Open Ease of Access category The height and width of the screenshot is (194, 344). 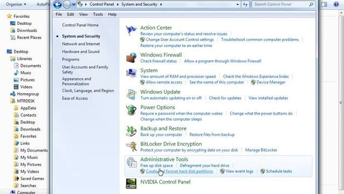click(75, 98)
